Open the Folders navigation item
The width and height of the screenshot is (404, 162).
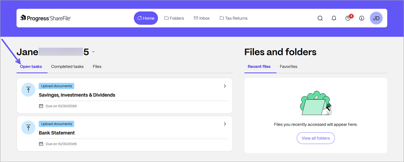174,18
